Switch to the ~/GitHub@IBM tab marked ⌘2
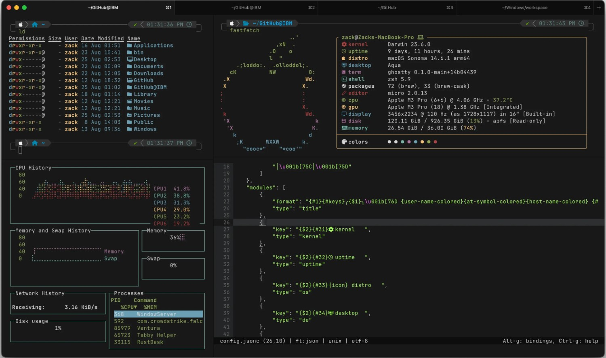 [246, 8]
